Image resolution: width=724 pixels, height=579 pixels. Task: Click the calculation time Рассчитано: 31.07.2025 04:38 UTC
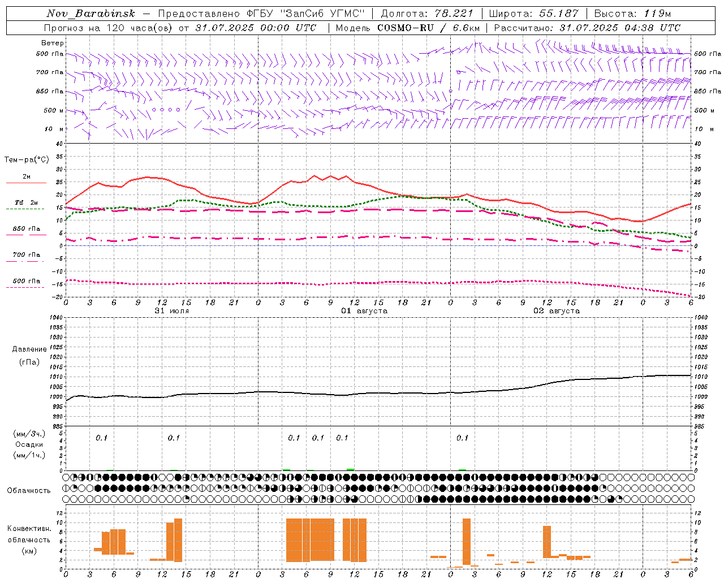pyautogui.click(x=587, y=28)
